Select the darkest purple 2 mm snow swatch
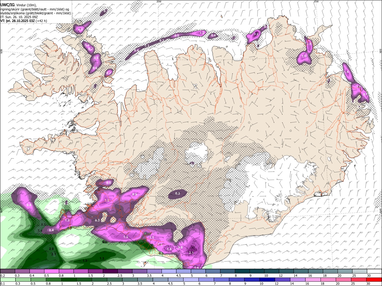Image resolution: width=382 pixels, height=286 pixels. 110,271
